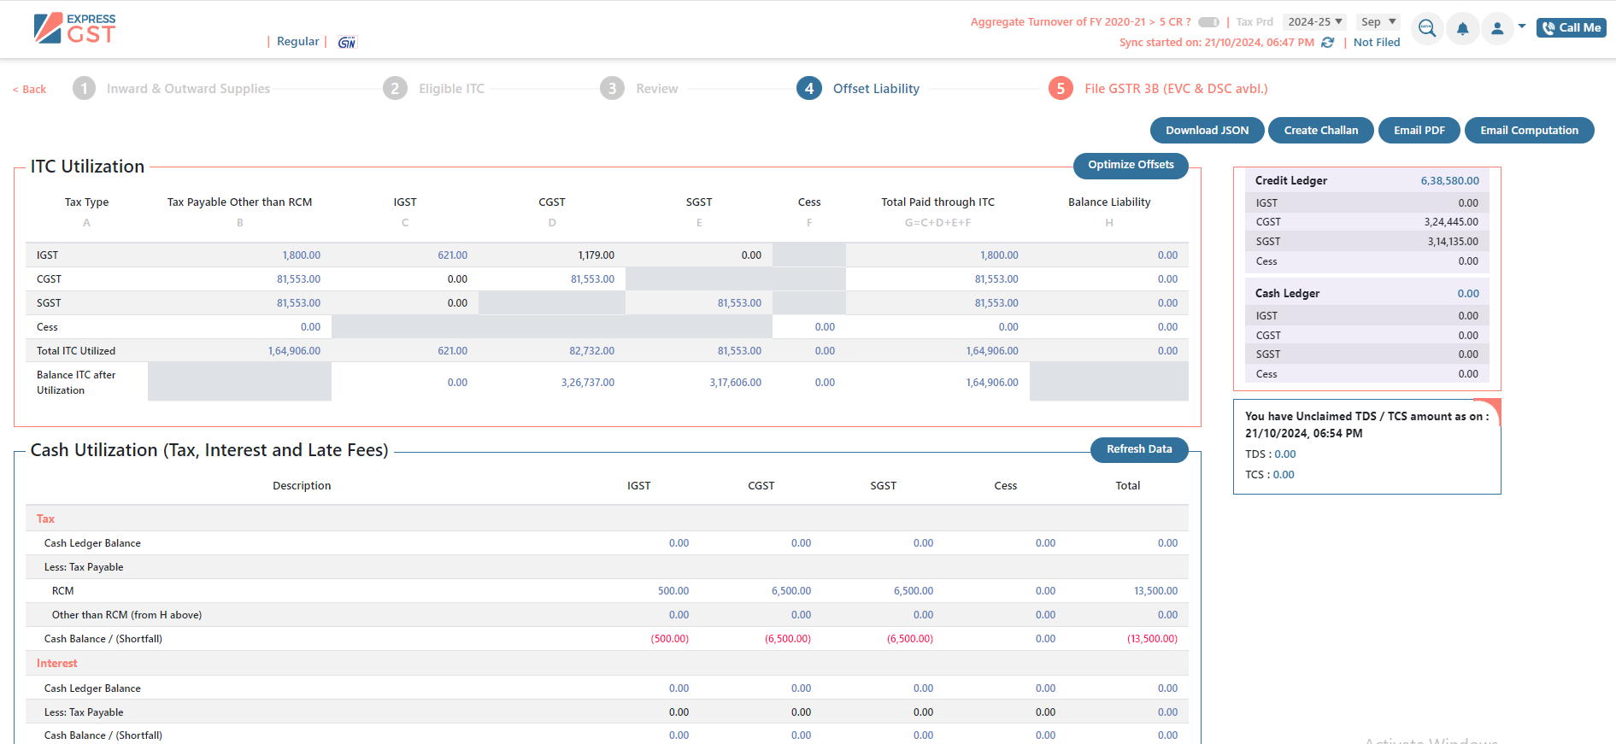Open the Sep month dropdown
Image resolution: width=1616 pixels, height=744 pixels.
[x=1378, y=22]
